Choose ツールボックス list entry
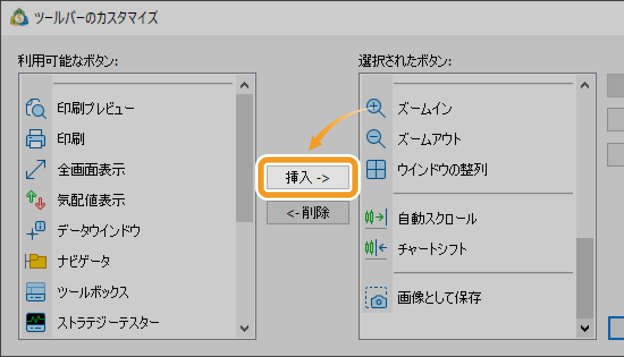 (92, 292)
